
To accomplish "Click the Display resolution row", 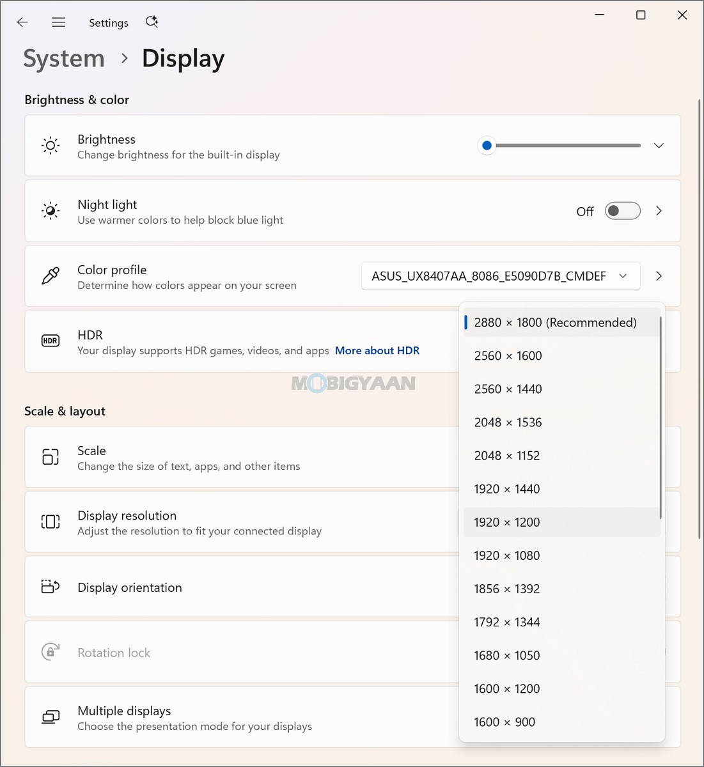I will pyautogui.click(x=242, y=522).
